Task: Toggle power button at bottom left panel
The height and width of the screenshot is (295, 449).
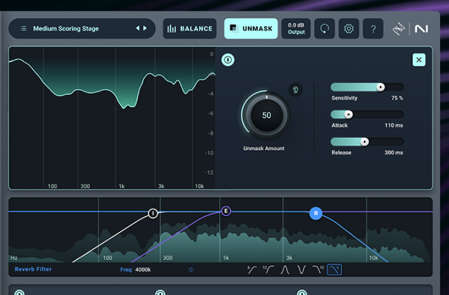Action: pyautogui.click(x=19, y=292)
